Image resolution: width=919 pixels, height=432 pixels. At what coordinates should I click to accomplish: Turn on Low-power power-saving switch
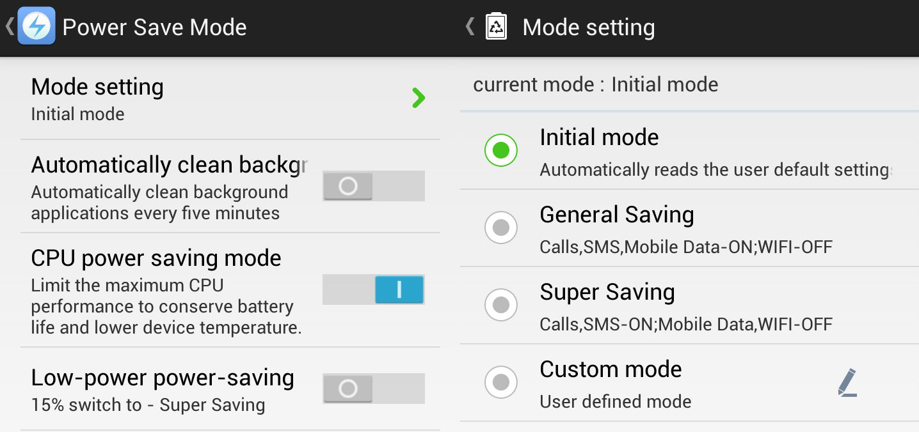click(373, 389)
